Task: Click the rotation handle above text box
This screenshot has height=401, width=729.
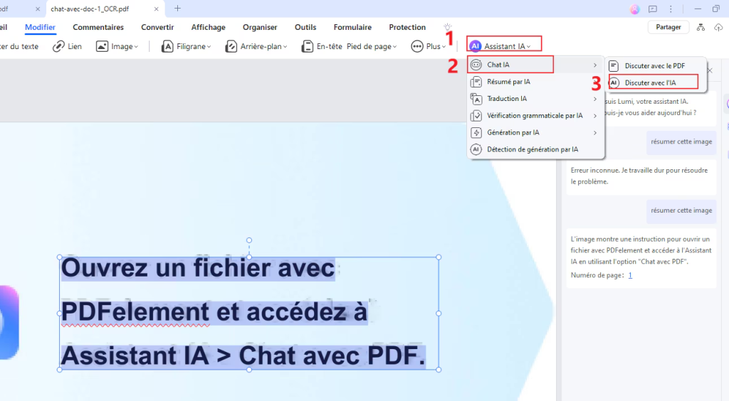Action: click(x=249, y=240)
